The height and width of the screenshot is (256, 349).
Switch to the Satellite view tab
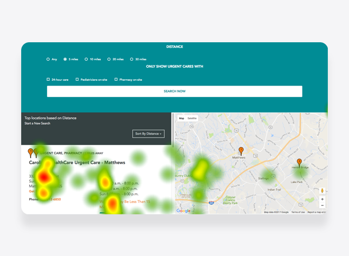click(192, 118)
